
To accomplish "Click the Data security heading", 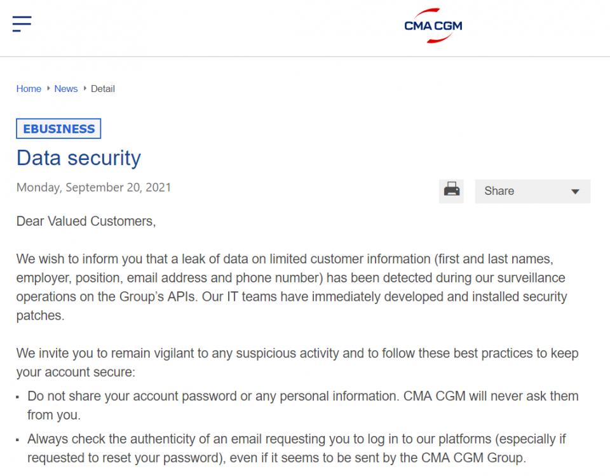I will coord(79,157).
